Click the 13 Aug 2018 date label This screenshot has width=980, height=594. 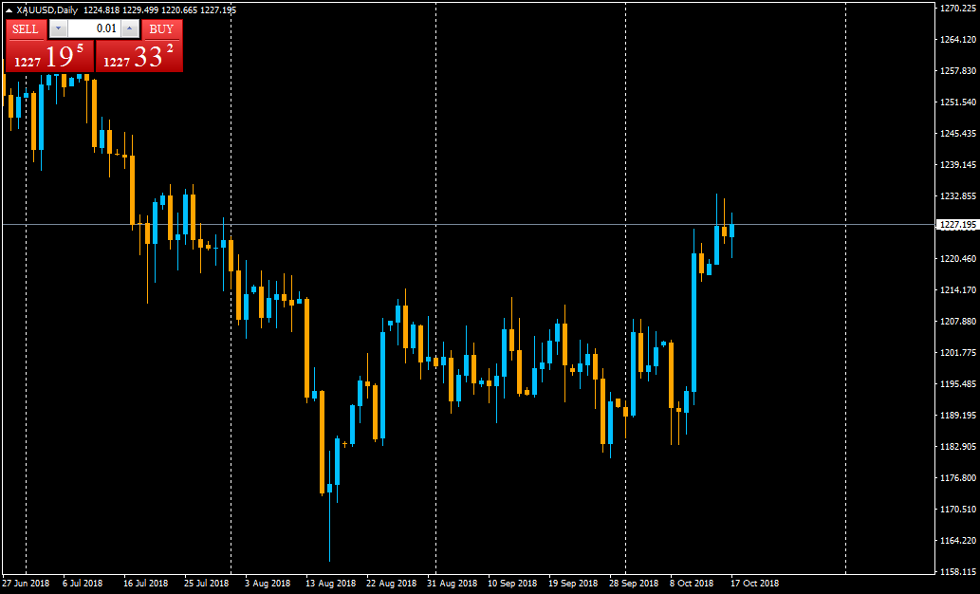(x=331, y=583)
